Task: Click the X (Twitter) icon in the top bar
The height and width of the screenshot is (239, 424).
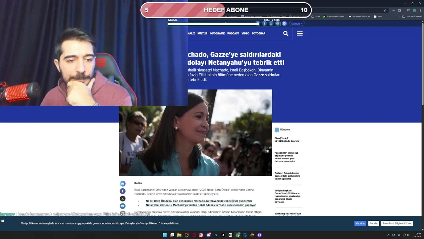Action: (x=271, y=24)
